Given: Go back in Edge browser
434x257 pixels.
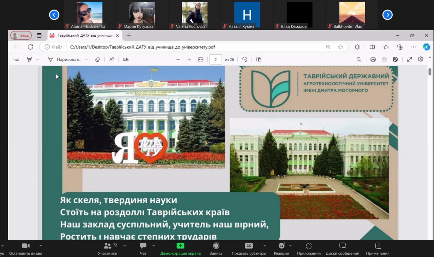Looking at the screenshot, I should (17, 47).
